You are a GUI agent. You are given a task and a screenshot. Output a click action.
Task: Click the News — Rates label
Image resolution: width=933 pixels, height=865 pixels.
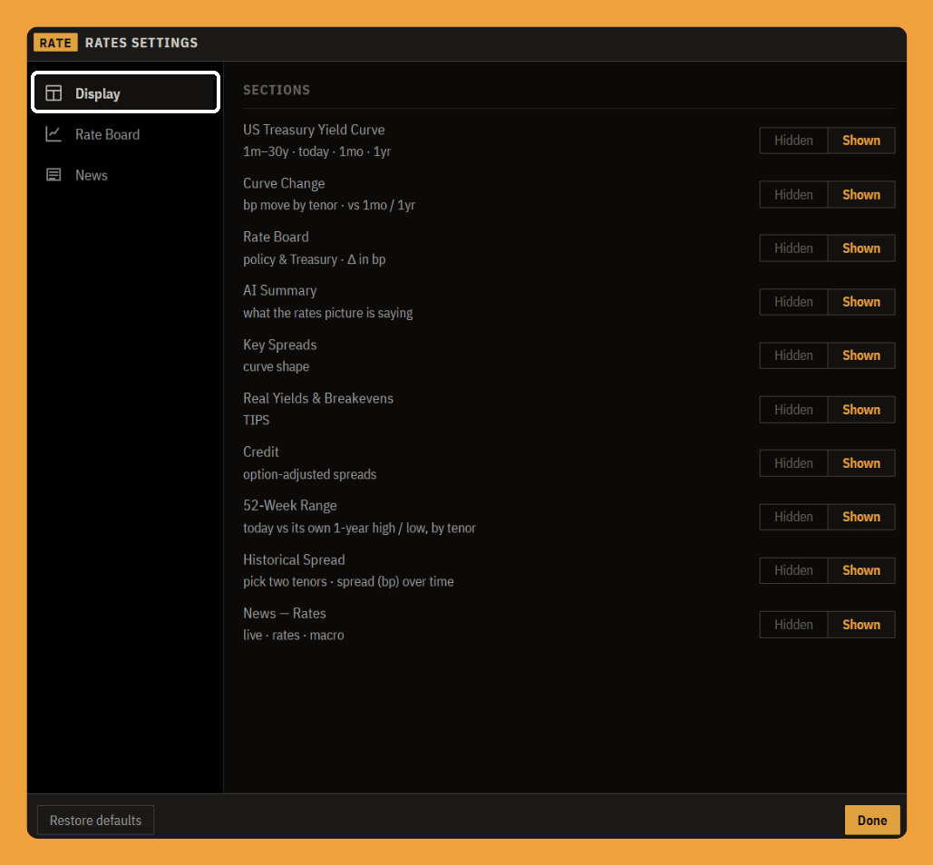pos(285,613)
